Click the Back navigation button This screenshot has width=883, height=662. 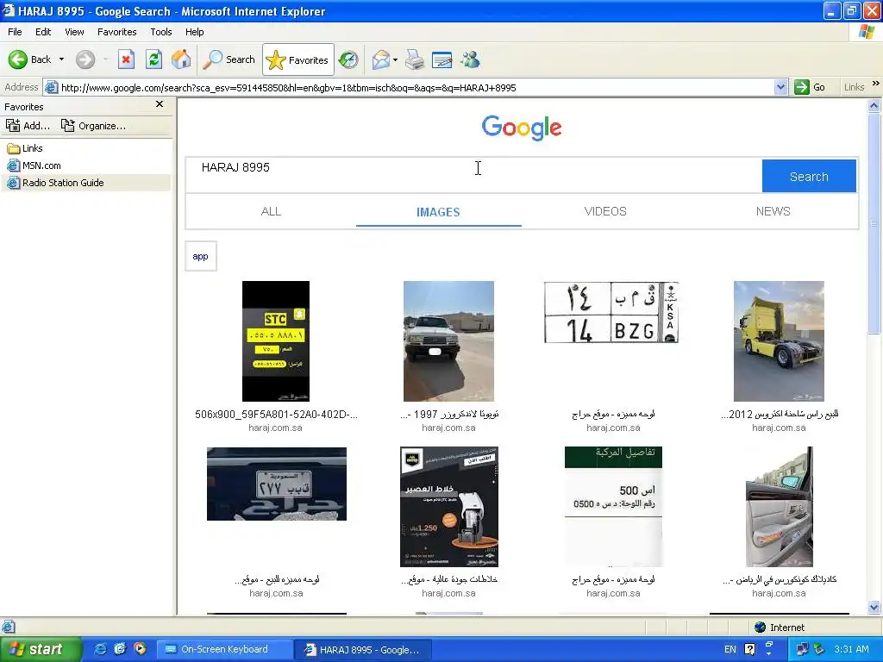tap(30, 59)
